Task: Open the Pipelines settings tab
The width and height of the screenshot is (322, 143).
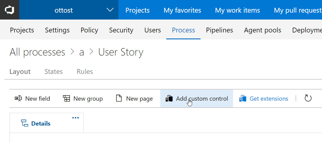Action: 219,30
